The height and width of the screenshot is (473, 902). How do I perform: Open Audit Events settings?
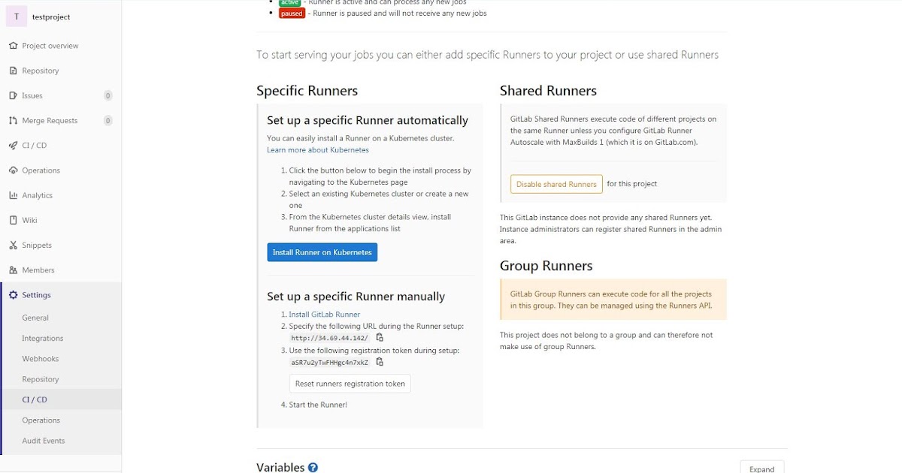pos(43,441)
